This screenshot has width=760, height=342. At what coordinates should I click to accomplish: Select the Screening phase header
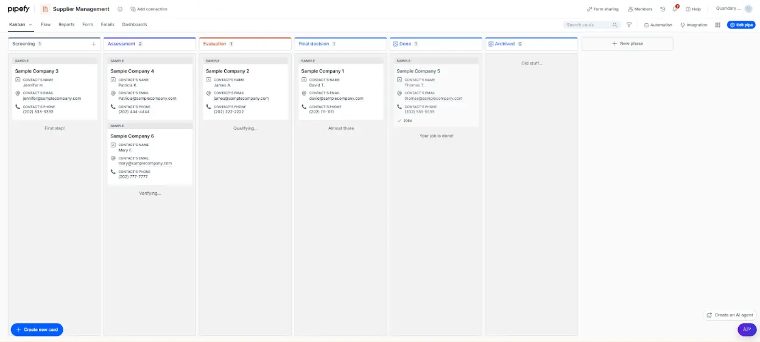(x=54, y=44)
